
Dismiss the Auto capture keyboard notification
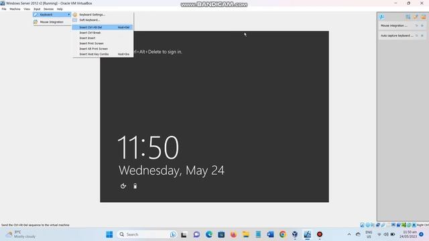point(422,35)
